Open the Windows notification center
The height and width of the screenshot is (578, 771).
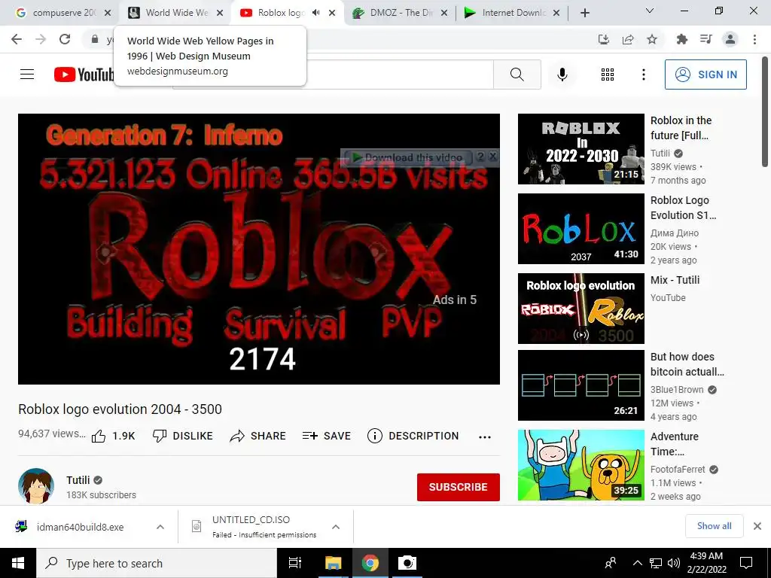pyautogui.click(x=746, y=563)
